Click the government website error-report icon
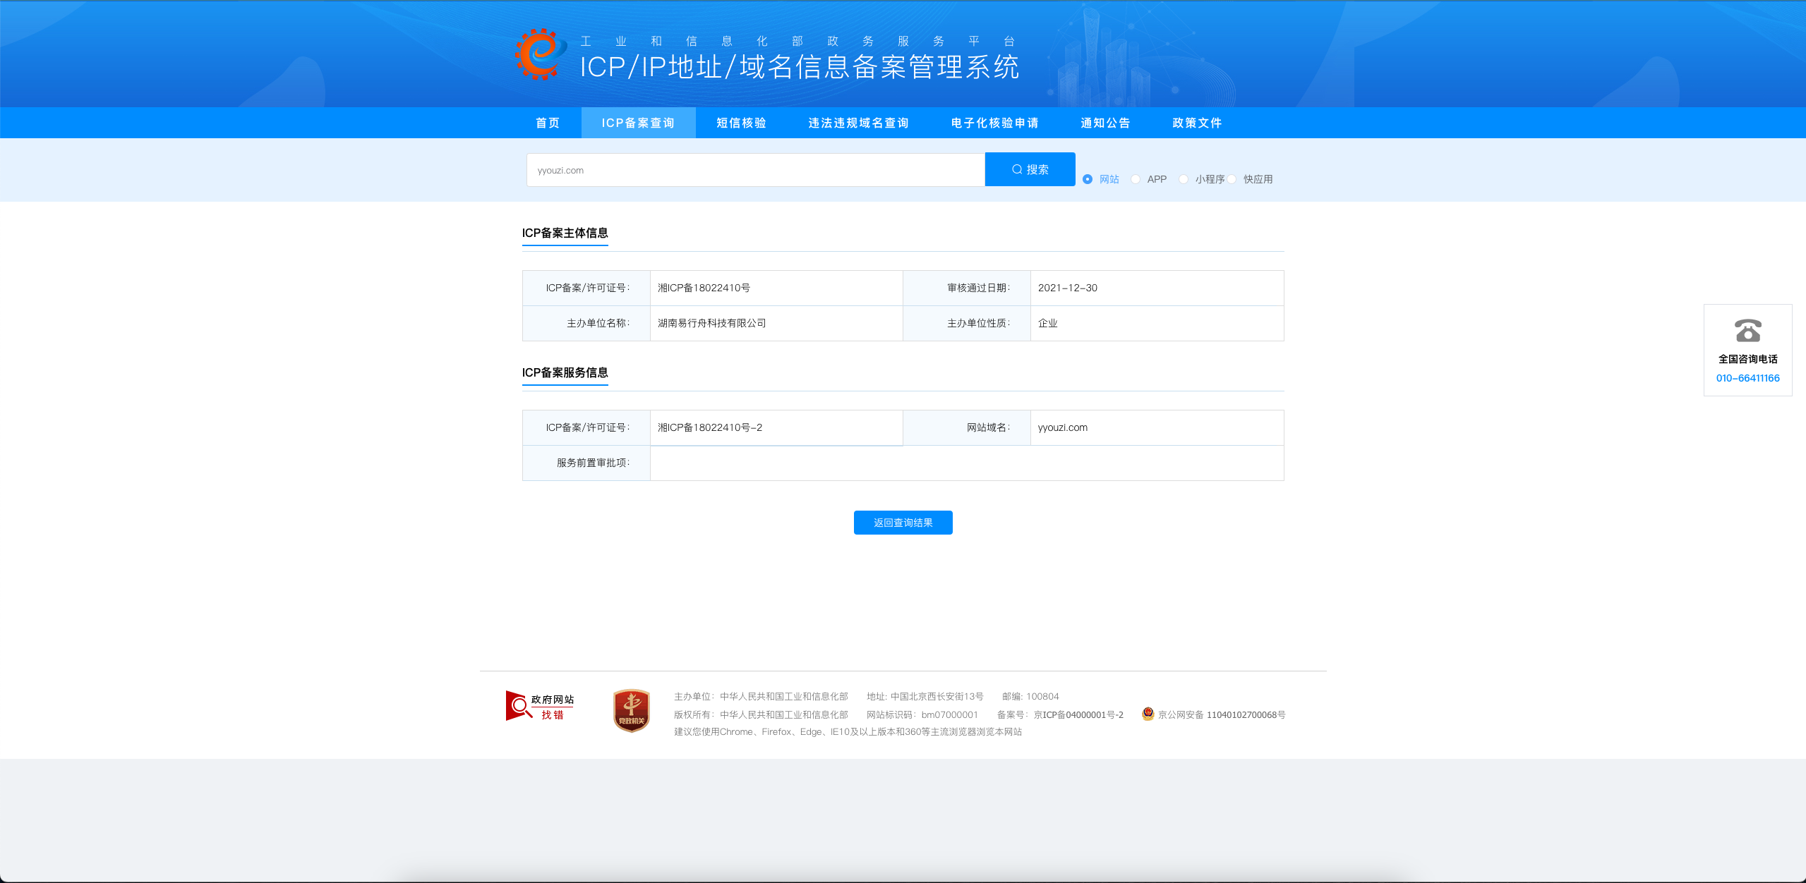Image resolution: width=1806 pixels, height=883 pixels. [x=540, y=706]
